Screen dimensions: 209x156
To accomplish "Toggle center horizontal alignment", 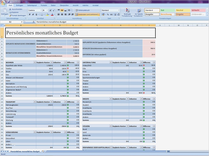I will (62, 15).
